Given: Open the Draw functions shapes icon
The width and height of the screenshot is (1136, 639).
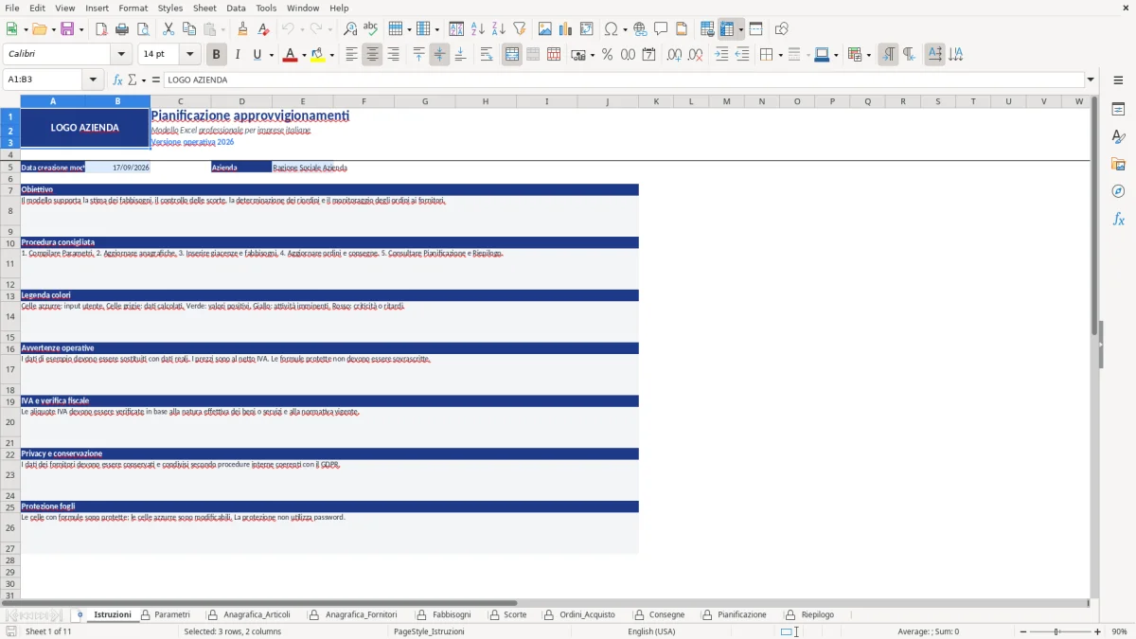Looking at the screenshot, I should pos(782,29).
